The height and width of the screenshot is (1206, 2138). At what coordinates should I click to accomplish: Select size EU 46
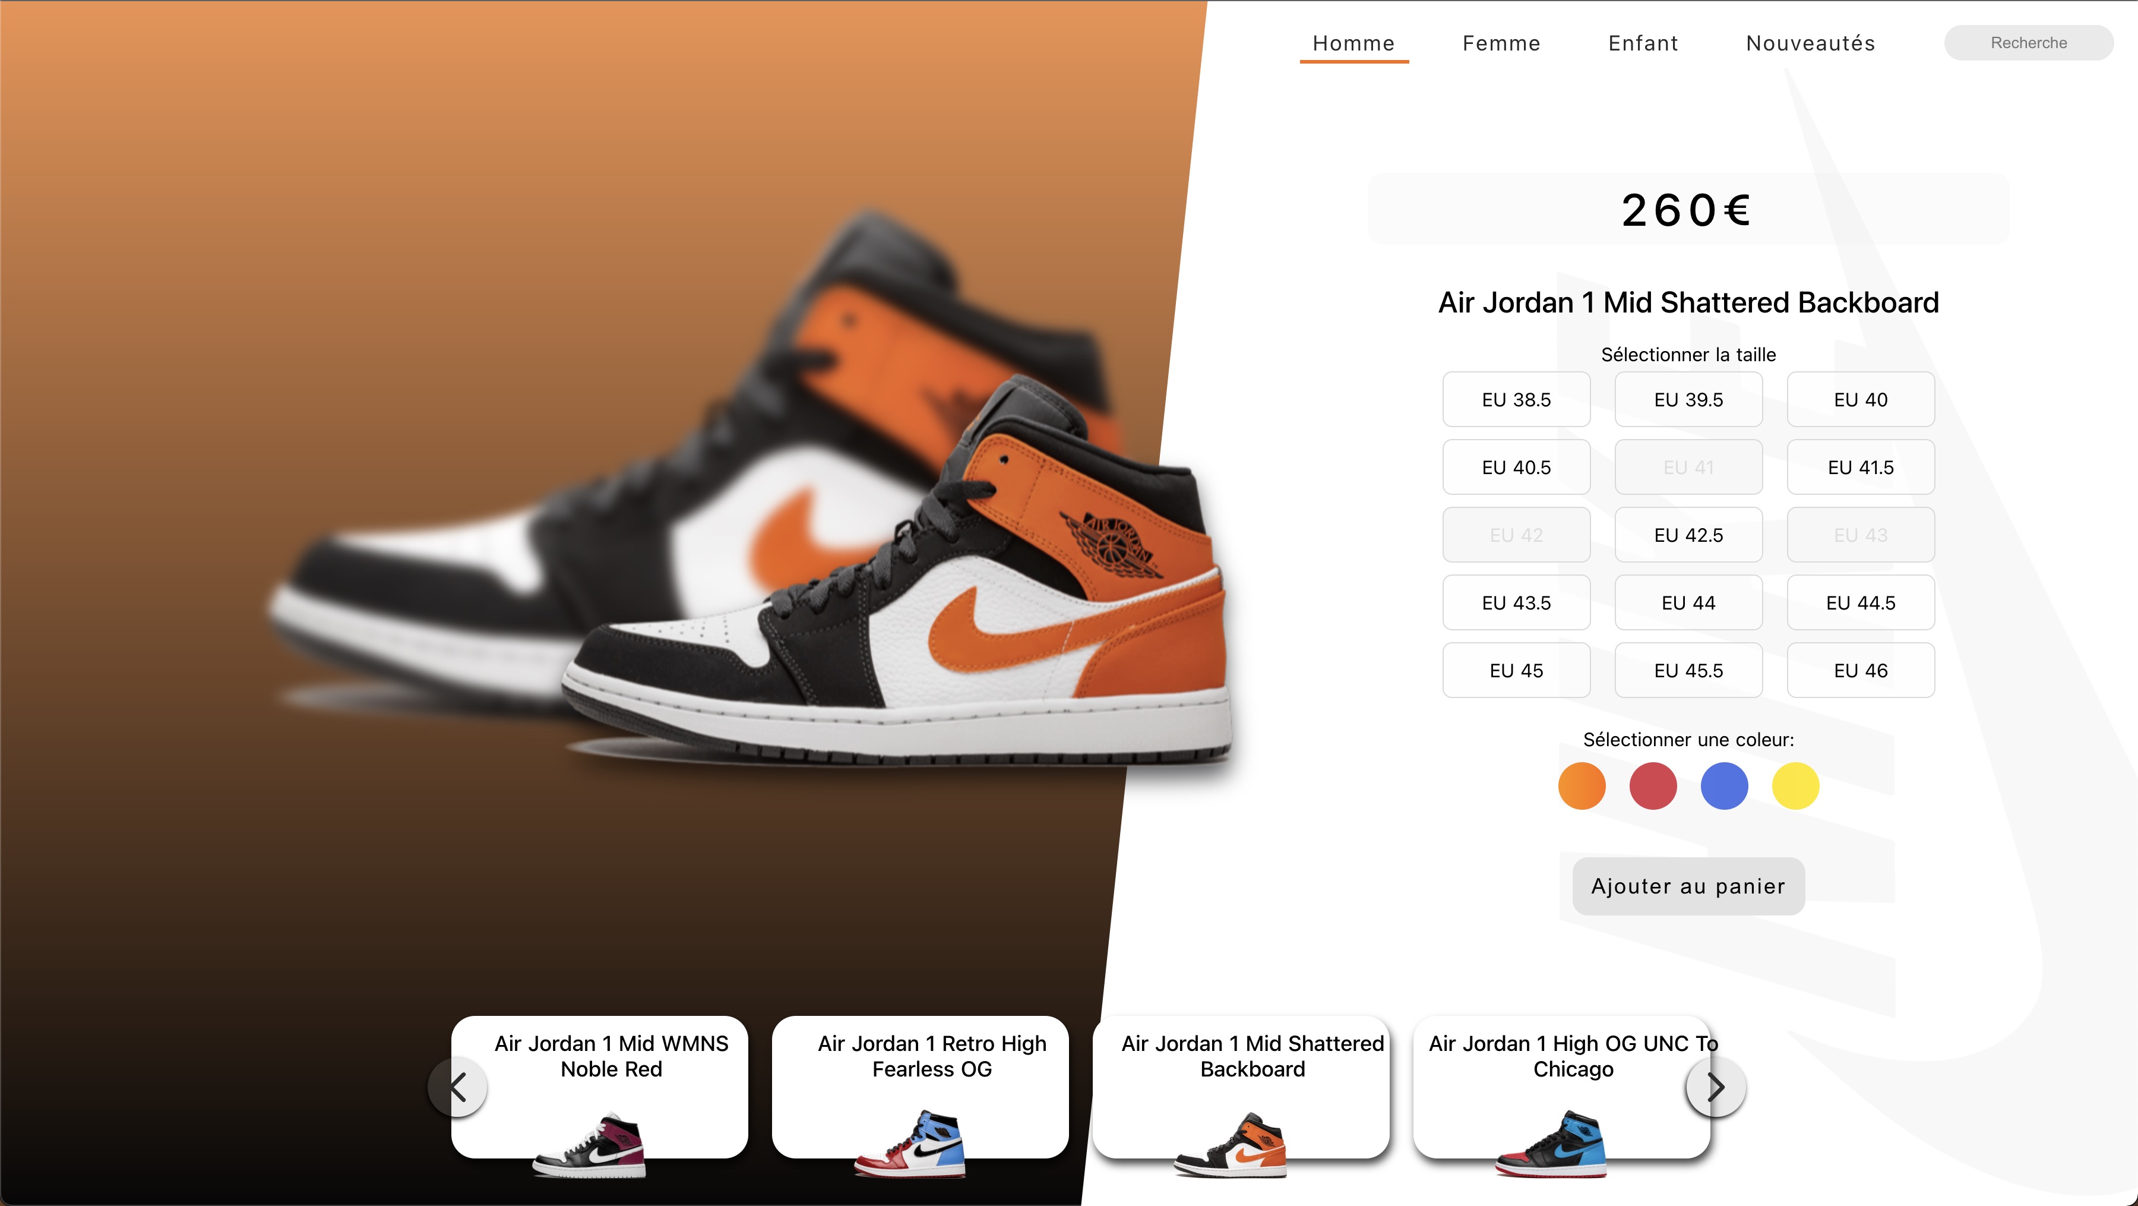pos(1861,670)
